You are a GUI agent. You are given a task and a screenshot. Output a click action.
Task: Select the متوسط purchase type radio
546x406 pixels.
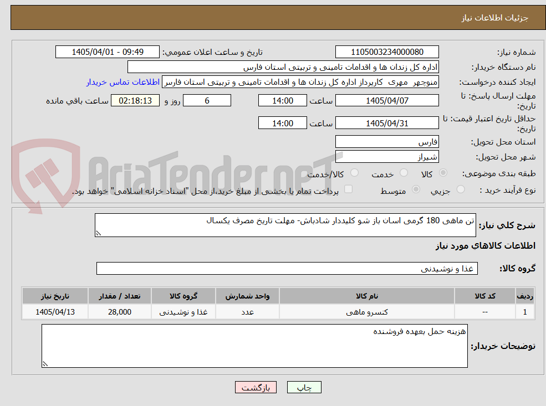pos(416,189)
